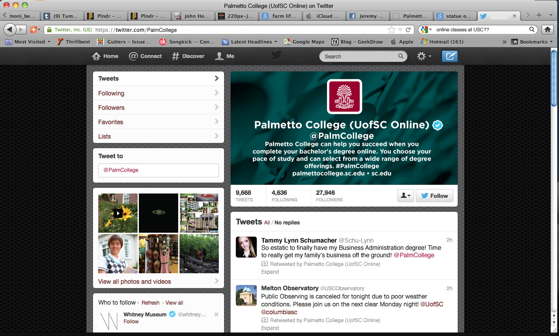Image resolution: width=559 pixels, height=336 pixels.
Task: Click the @PalmCollege mention in Tammy's tweet
Action: click(414, 255)
